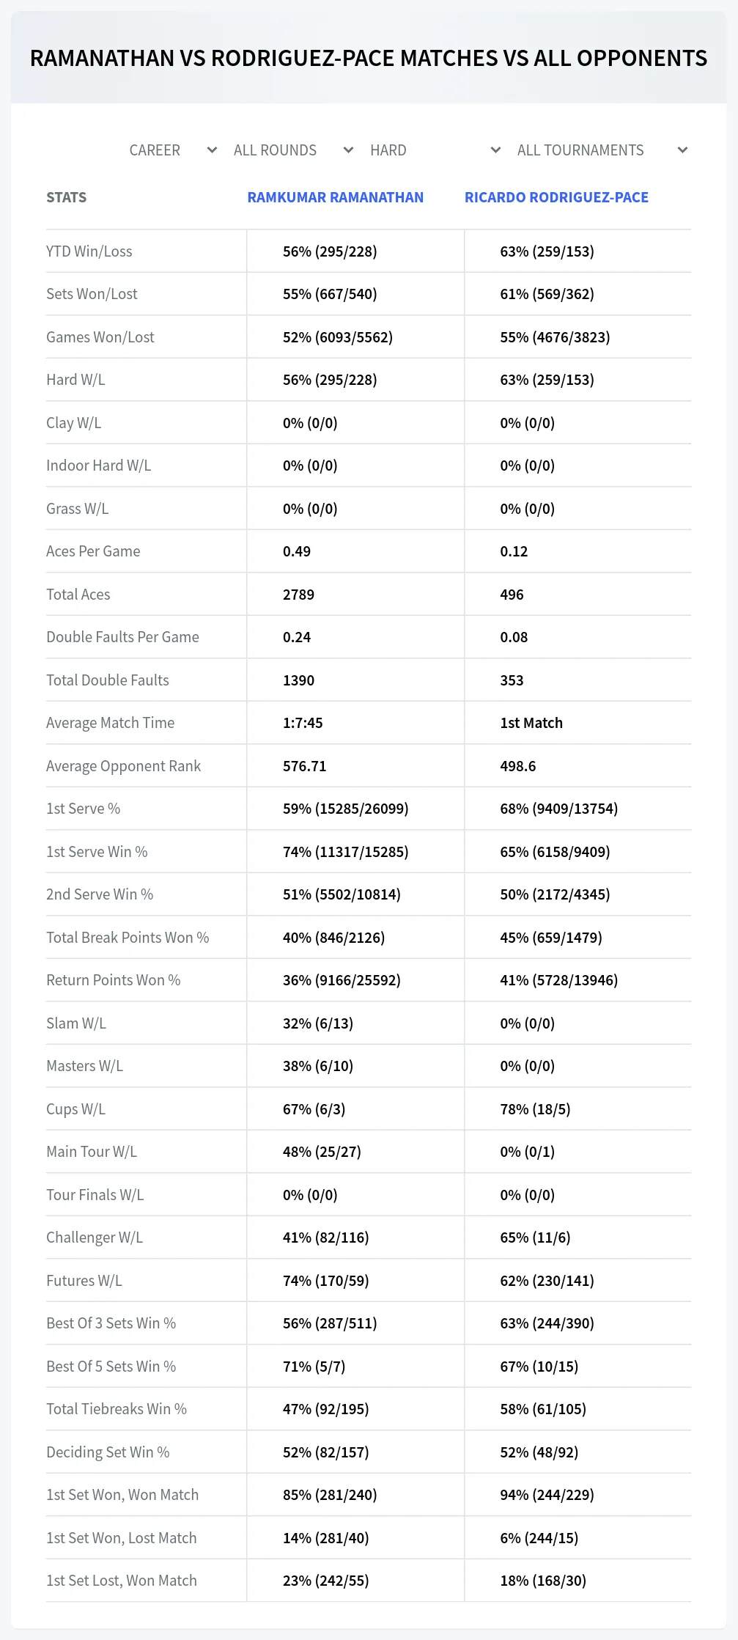Select the Challenger W/L row label
The image size is (738, 1640).
[x=95, y=1238]
